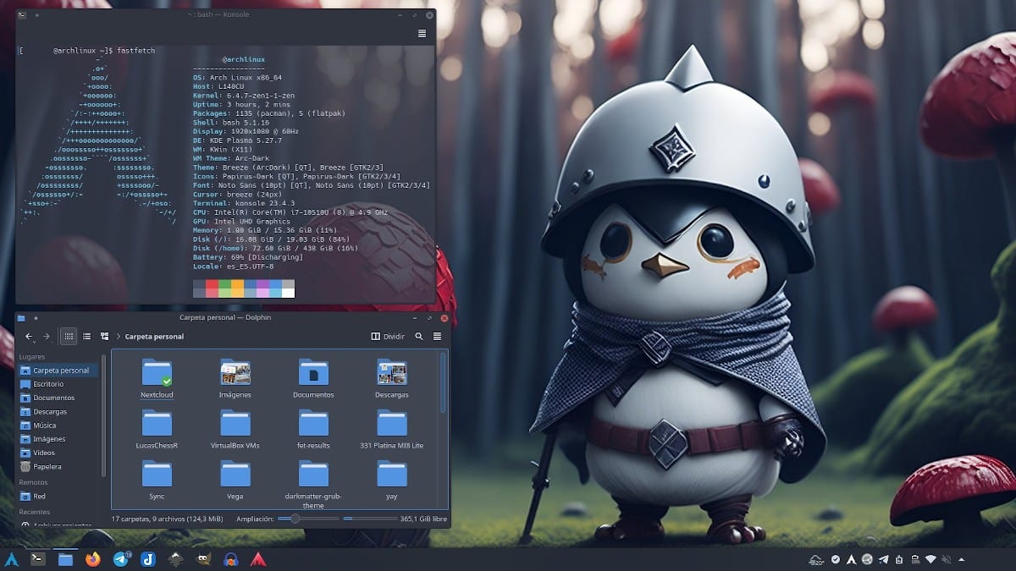Open Papelera trash in the sidebar
Image resolution: width=1016 pixels, height=571 pixels.
pos(58,466)
